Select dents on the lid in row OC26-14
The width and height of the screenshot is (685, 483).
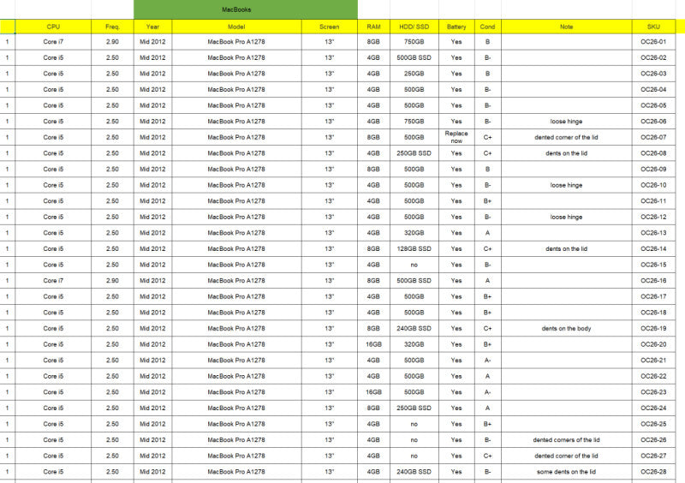[x=566, y=248]
